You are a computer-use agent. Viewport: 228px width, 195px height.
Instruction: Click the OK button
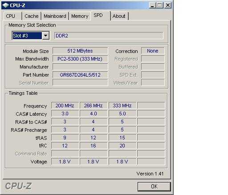154,187
